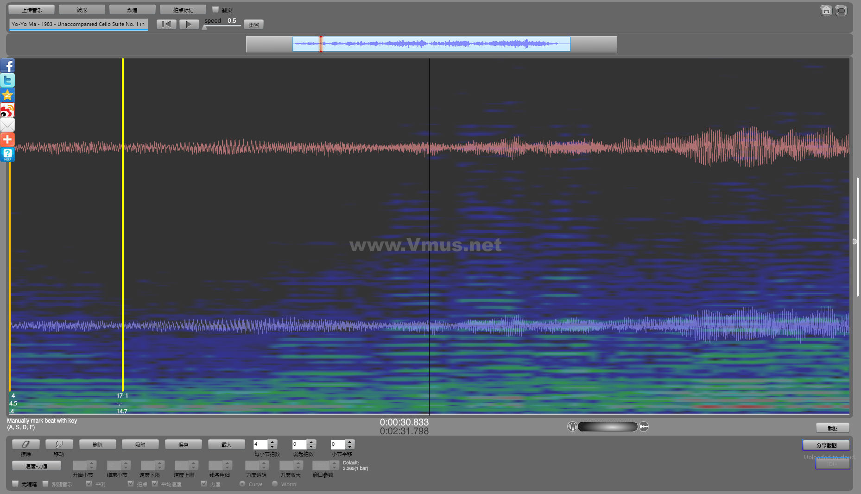The height and width of the screenshot is (494, 861).
Task: Switch to the 频谱 spectrum view
Action: pyautogui.click(x=133, y=10)
